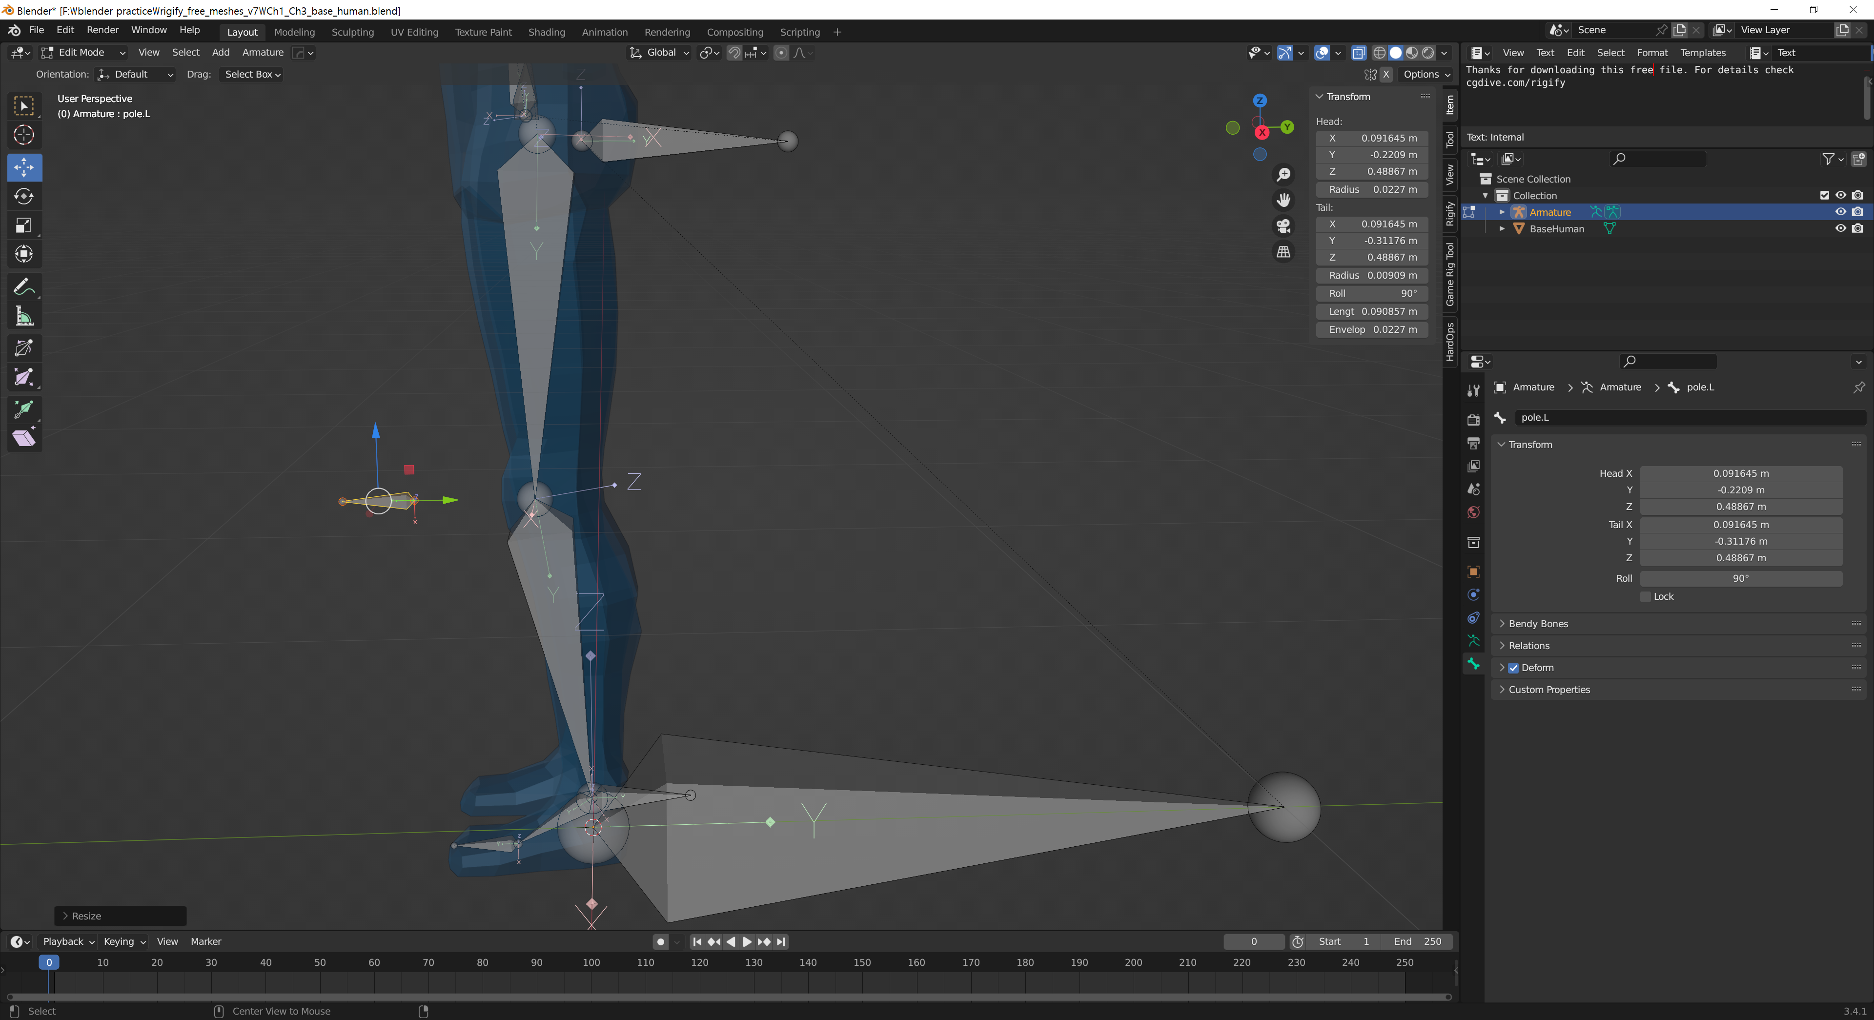Viewport: 1874px width, 1020px height.
Task: Toggle camera view icon in viewport
Action: coord(1283,226)
